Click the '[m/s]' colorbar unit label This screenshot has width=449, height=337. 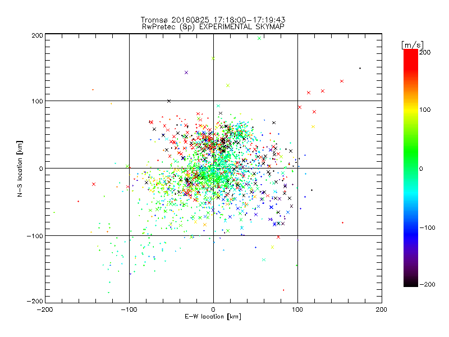pos(413,45)
